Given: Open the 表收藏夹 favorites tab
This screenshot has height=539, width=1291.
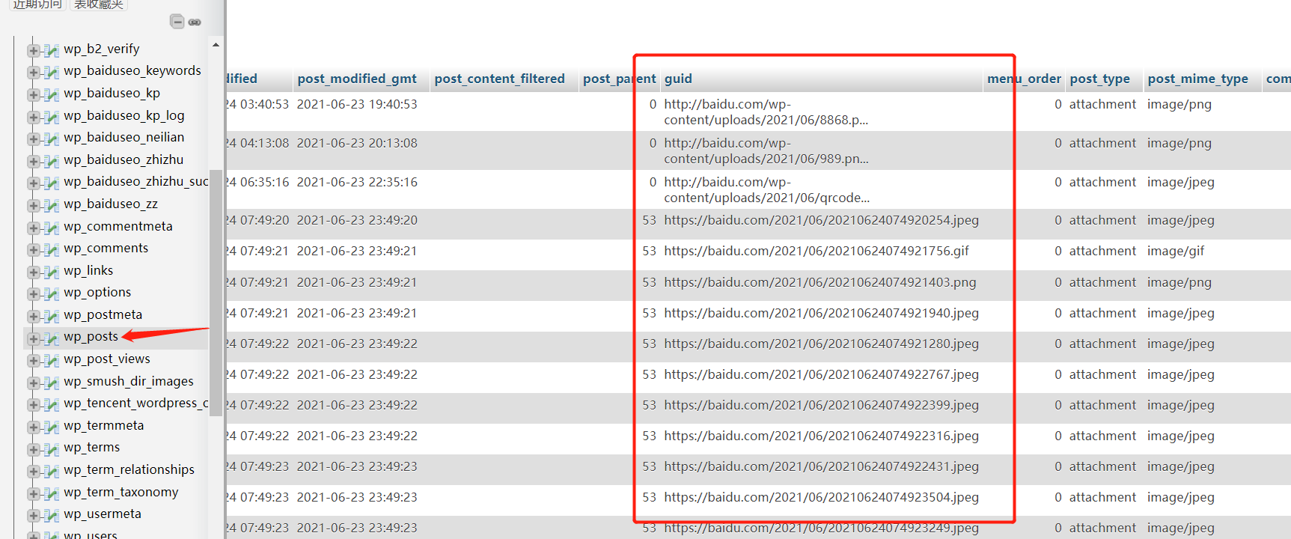Looking at the screenshot, I should pyautogui.click(x=98, y=4).
